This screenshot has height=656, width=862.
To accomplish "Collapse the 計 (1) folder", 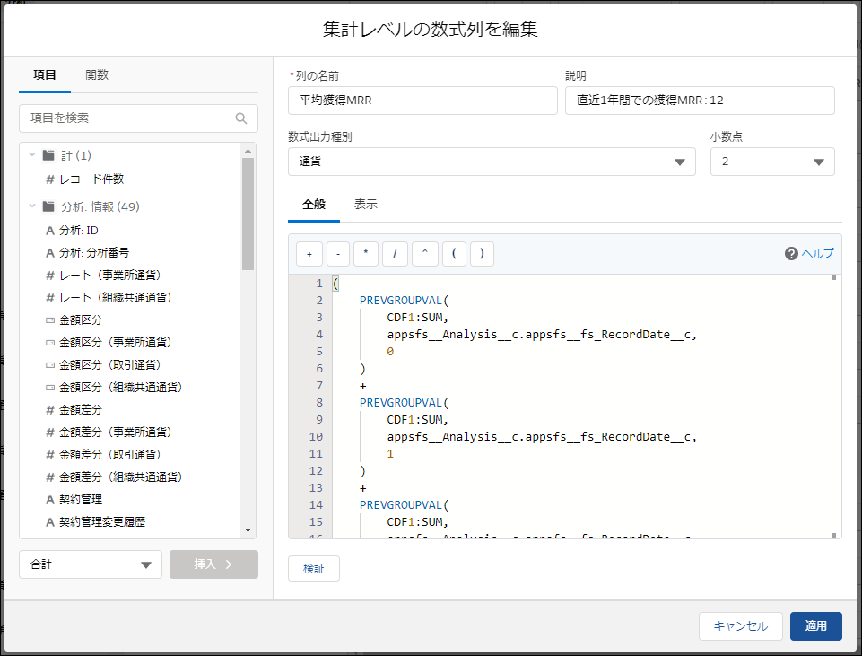I will [x=32, y=155].
